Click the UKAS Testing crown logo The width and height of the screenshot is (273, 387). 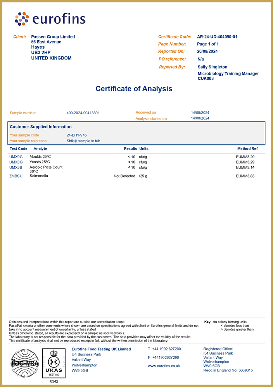pyautogui.click(x=54, y=363)
